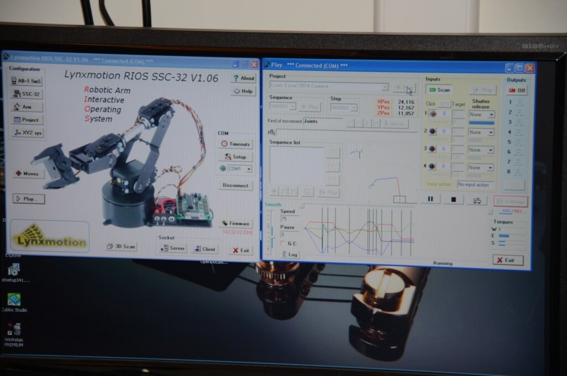Open the Log in Play window
Viewport: 567px width, 376px height.
coord(290,255)
